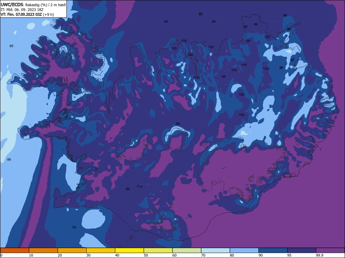The width and height of the screenshot is (345, 258).
Task: Click the legend scale label 40
Action: coord(117,255)
